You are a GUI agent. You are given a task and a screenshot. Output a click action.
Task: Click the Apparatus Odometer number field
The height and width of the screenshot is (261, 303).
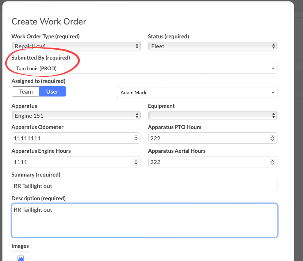coord(76,138)
